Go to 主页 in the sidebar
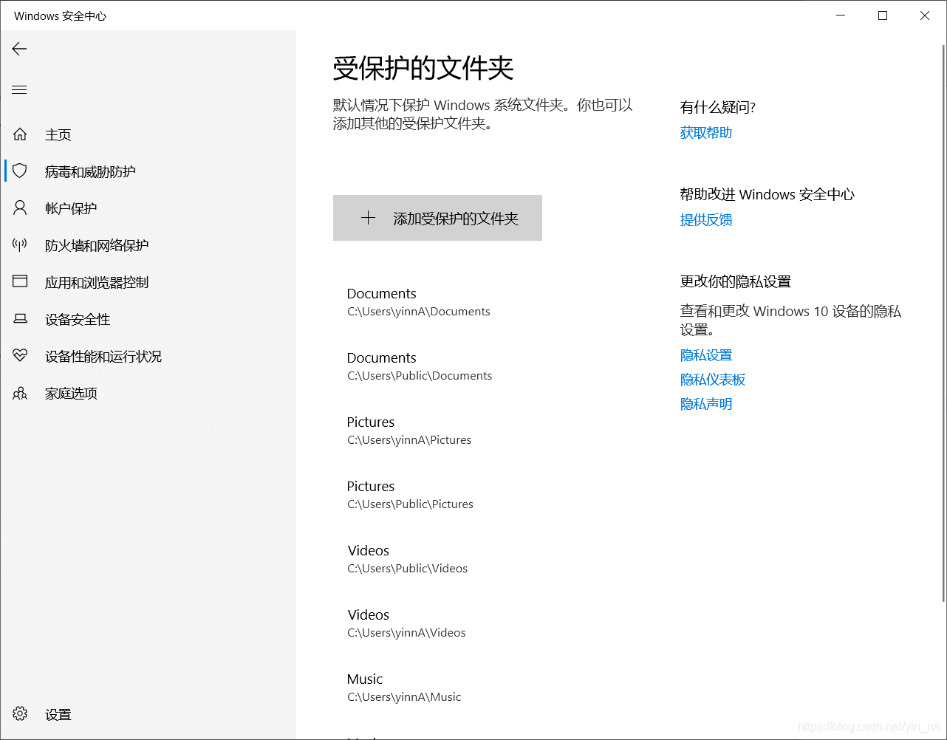This screenshot has width=947, height=740. (148, 134)
